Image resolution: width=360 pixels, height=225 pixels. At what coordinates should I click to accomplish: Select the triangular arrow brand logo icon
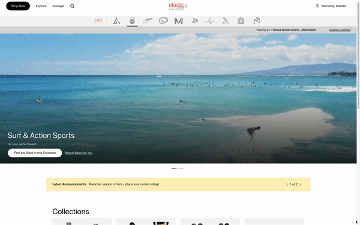[194, 21]
